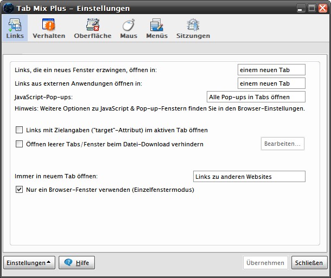This screenshot has width=331, height=278.
Task: Open the Oberfläche settings pane icon
Action: tap(93, 28)
